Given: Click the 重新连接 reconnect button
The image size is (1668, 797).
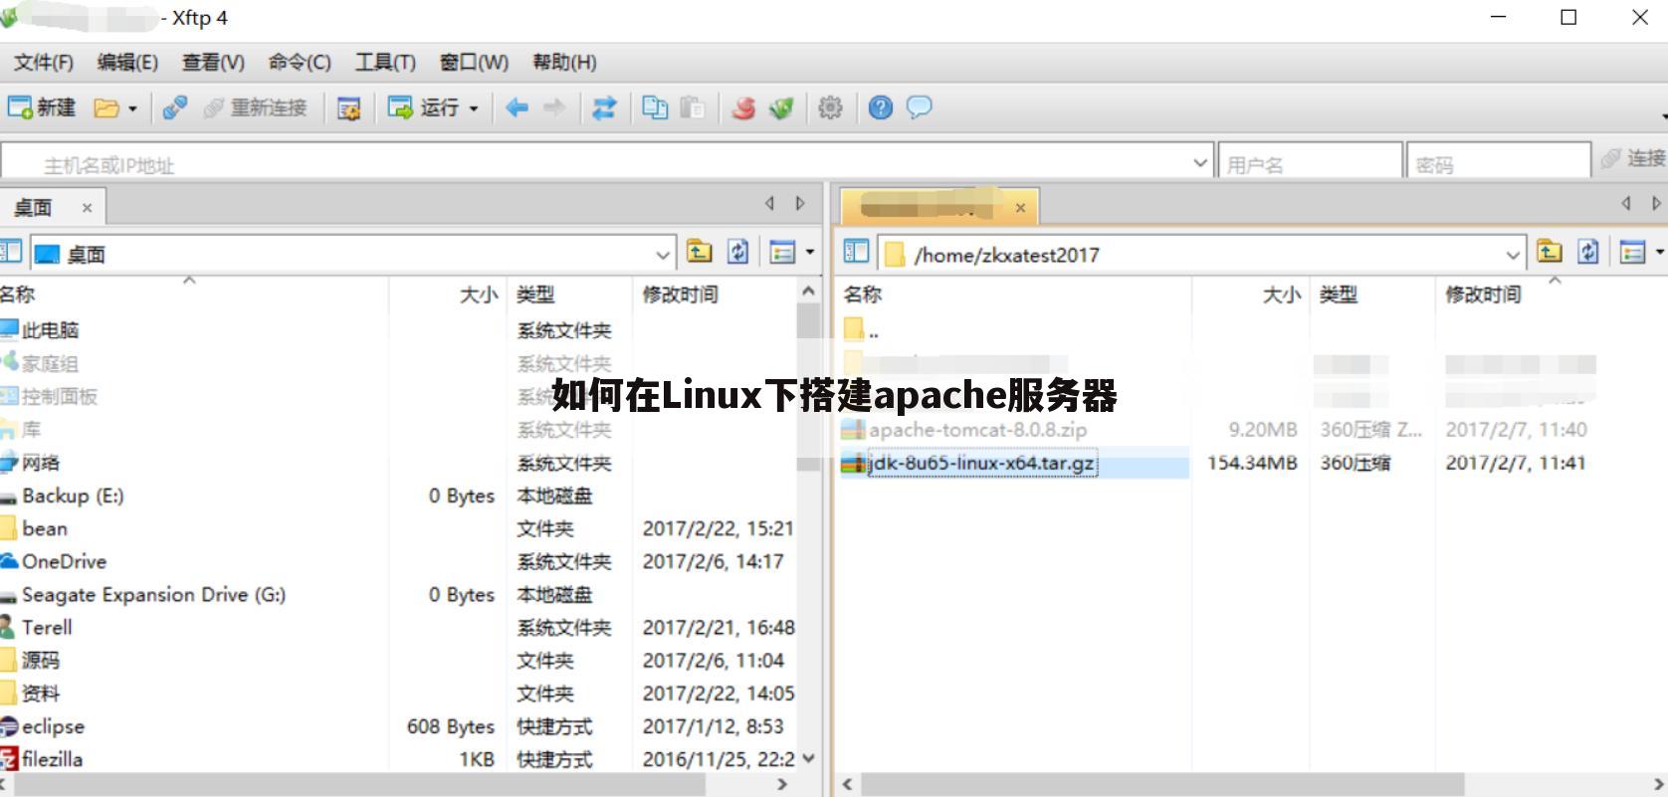Looking at the screenshot, I should point(256,107).
